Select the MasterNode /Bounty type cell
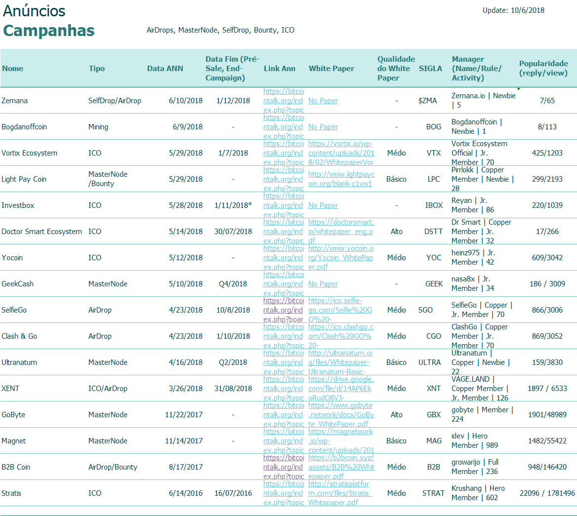This screenshot has width=577, height=516. pos(108,179)
